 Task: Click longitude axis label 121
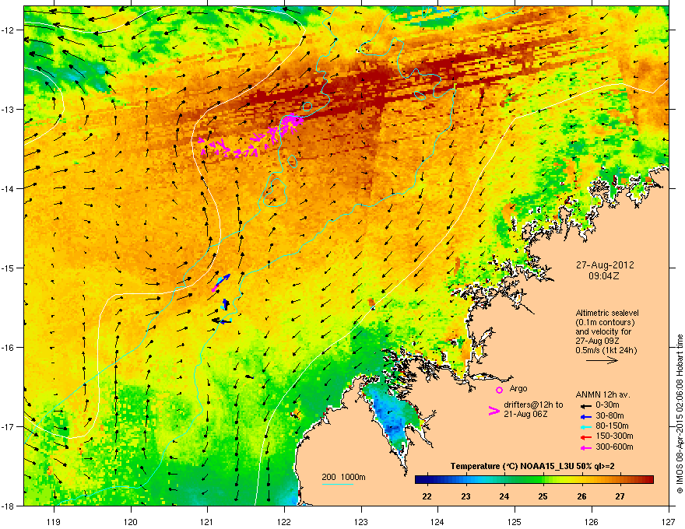click(208, 522)
